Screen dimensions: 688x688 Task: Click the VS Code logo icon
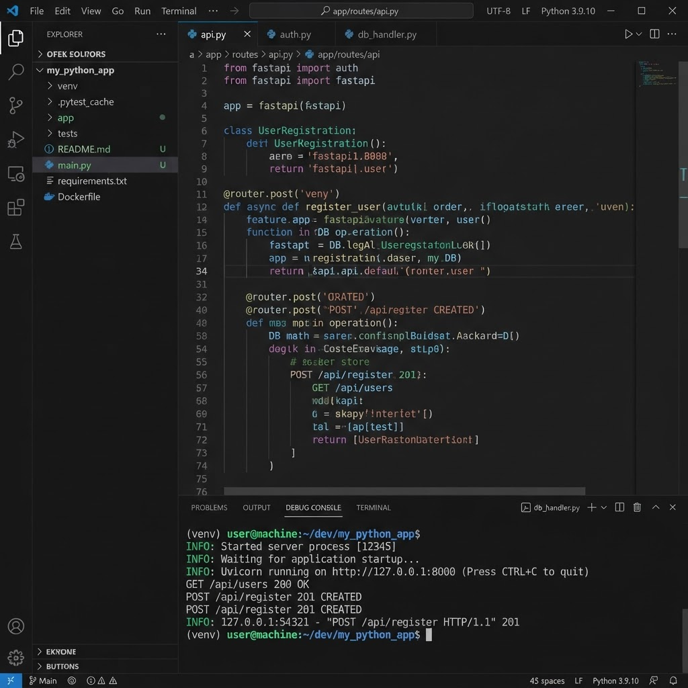13,11
